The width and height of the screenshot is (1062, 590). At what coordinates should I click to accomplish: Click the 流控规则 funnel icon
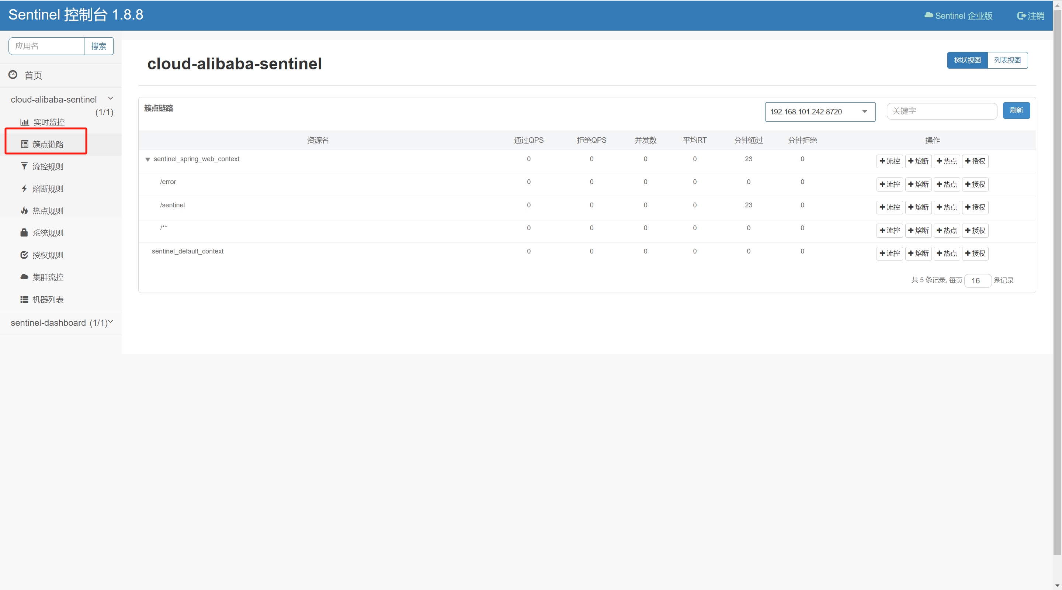(x=24, y=166)
